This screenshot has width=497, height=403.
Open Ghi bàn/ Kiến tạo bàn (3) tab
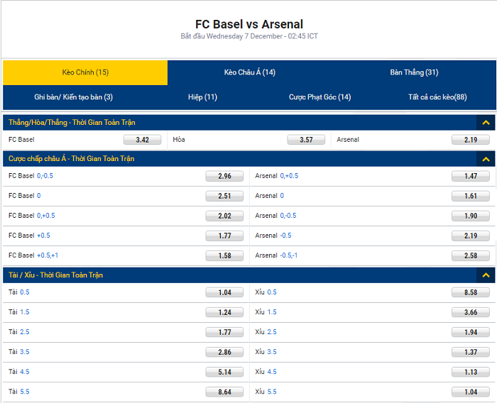(x=73, y=97)
